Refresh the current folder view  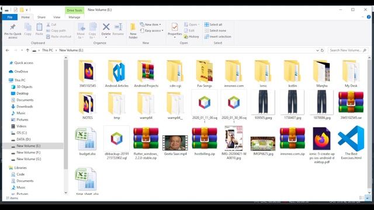(x=322, y=51)
